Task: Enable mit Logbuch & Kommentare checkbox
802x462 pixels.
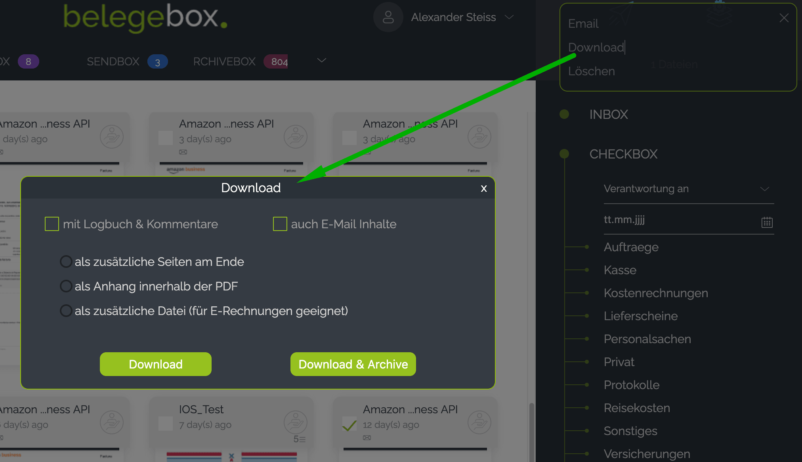Action: [x=52, y=224]
